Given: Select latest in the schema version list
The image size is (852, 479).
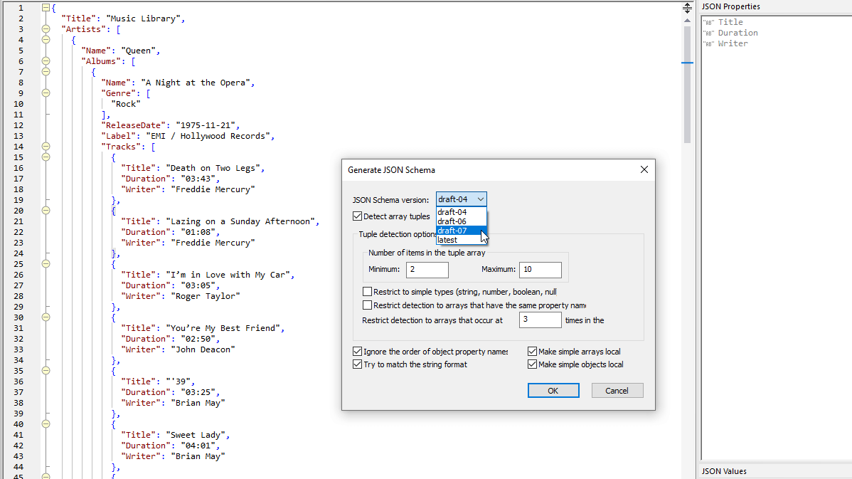Looking at the screenshot, I should pyautogui.click(x=447, y=240).
